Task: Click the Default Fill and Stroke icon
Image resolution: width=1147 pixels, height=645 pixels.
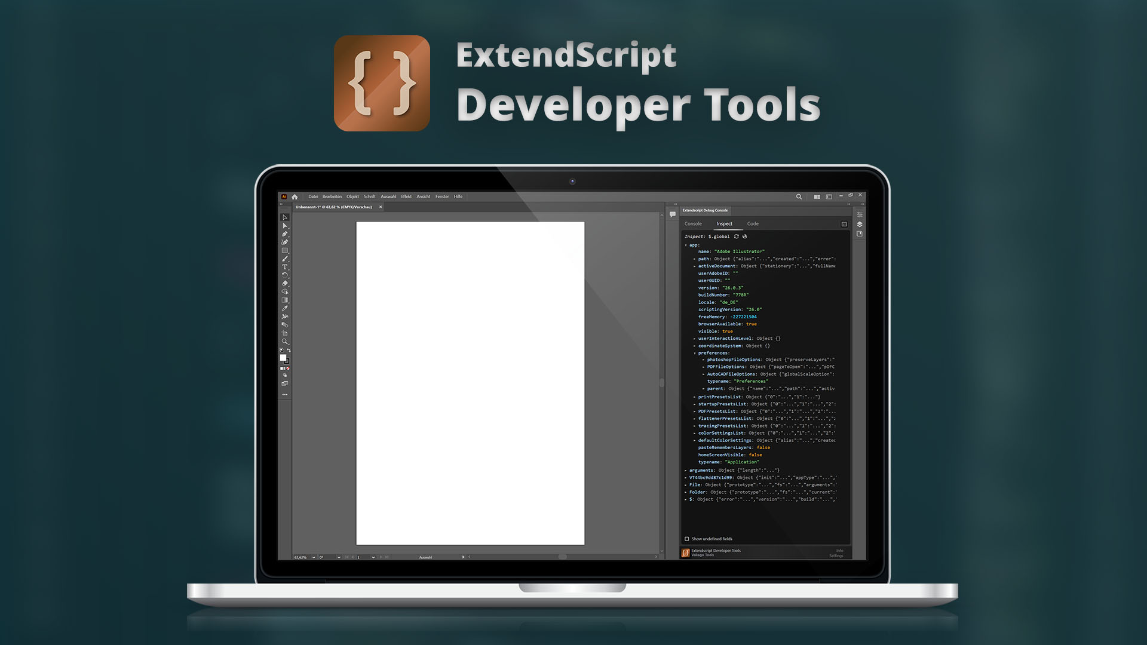Action: (x=282, y=351)
